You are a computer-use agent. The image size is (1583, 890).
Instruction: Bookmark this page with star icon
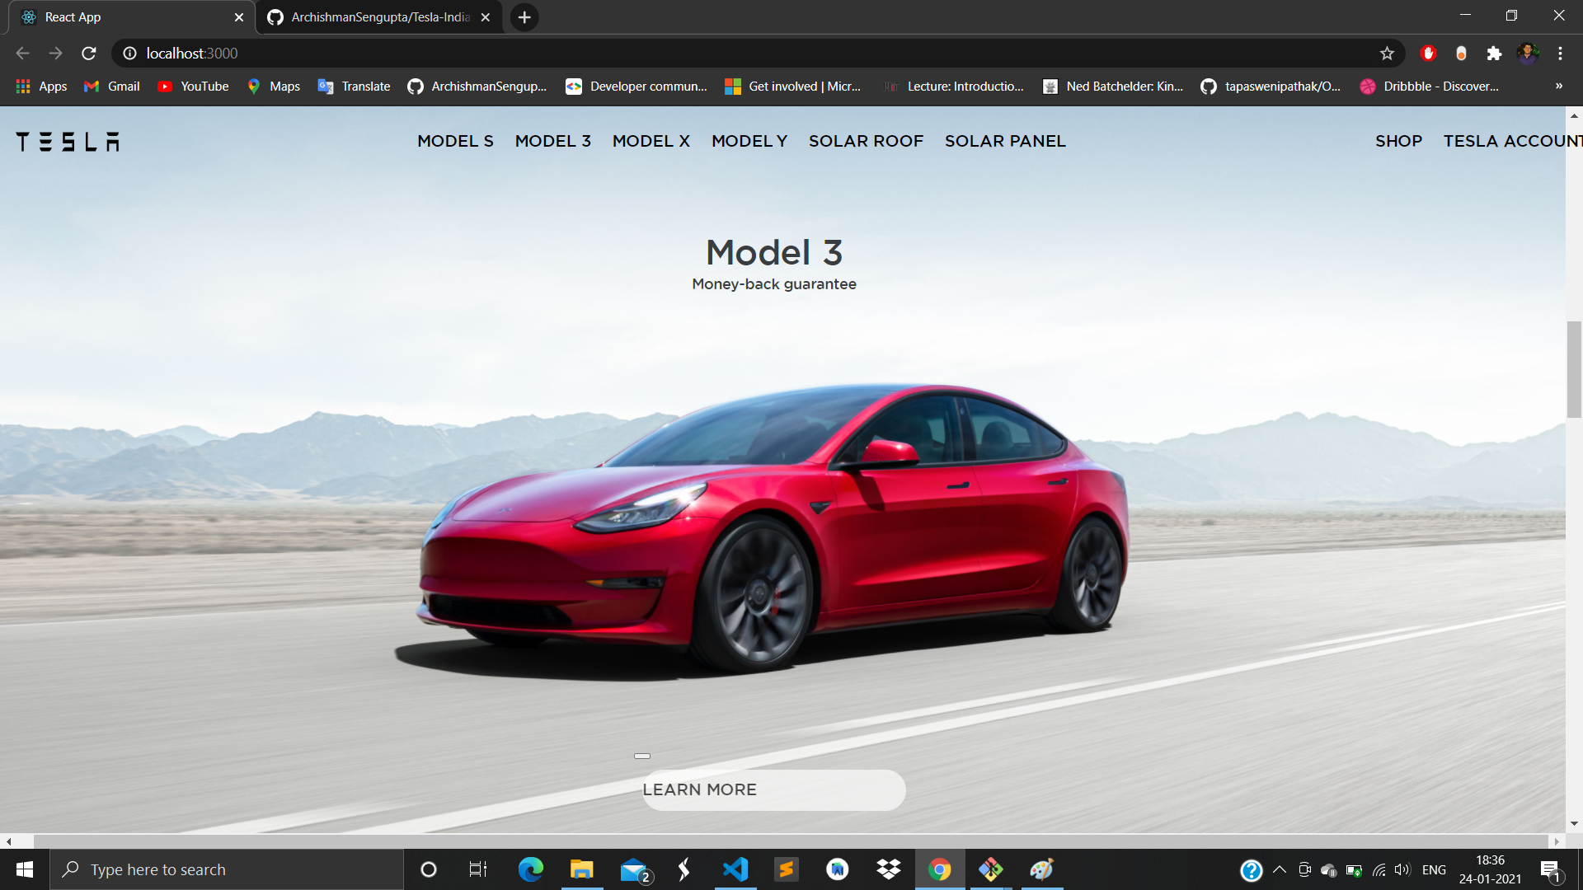coord(1387,54)
